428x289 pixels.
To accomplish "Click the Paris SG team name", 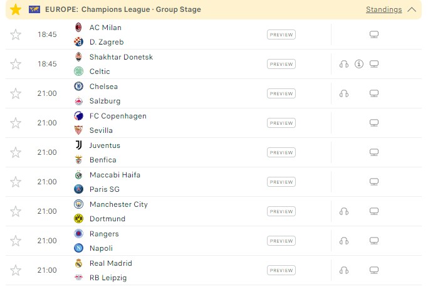I will click(105, 189).
